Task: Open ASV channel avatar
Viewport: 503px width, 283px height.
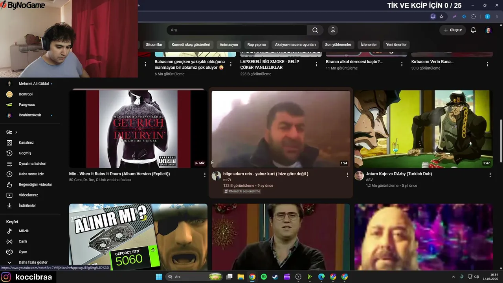Action: (359, 176)
